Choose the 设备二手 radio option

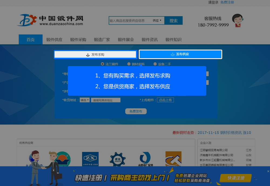[155, 64]
